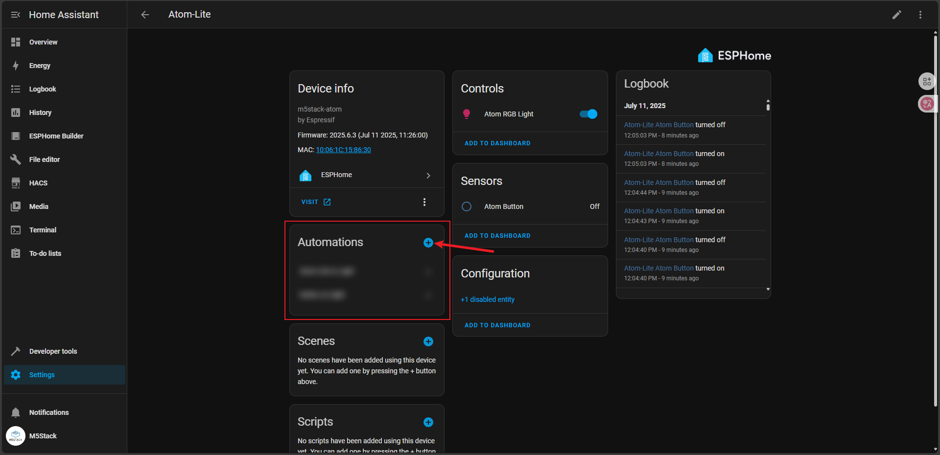940x455 pixels.
Task: Click the ESPHome integration house icon
Action: [x=305, y=175]
